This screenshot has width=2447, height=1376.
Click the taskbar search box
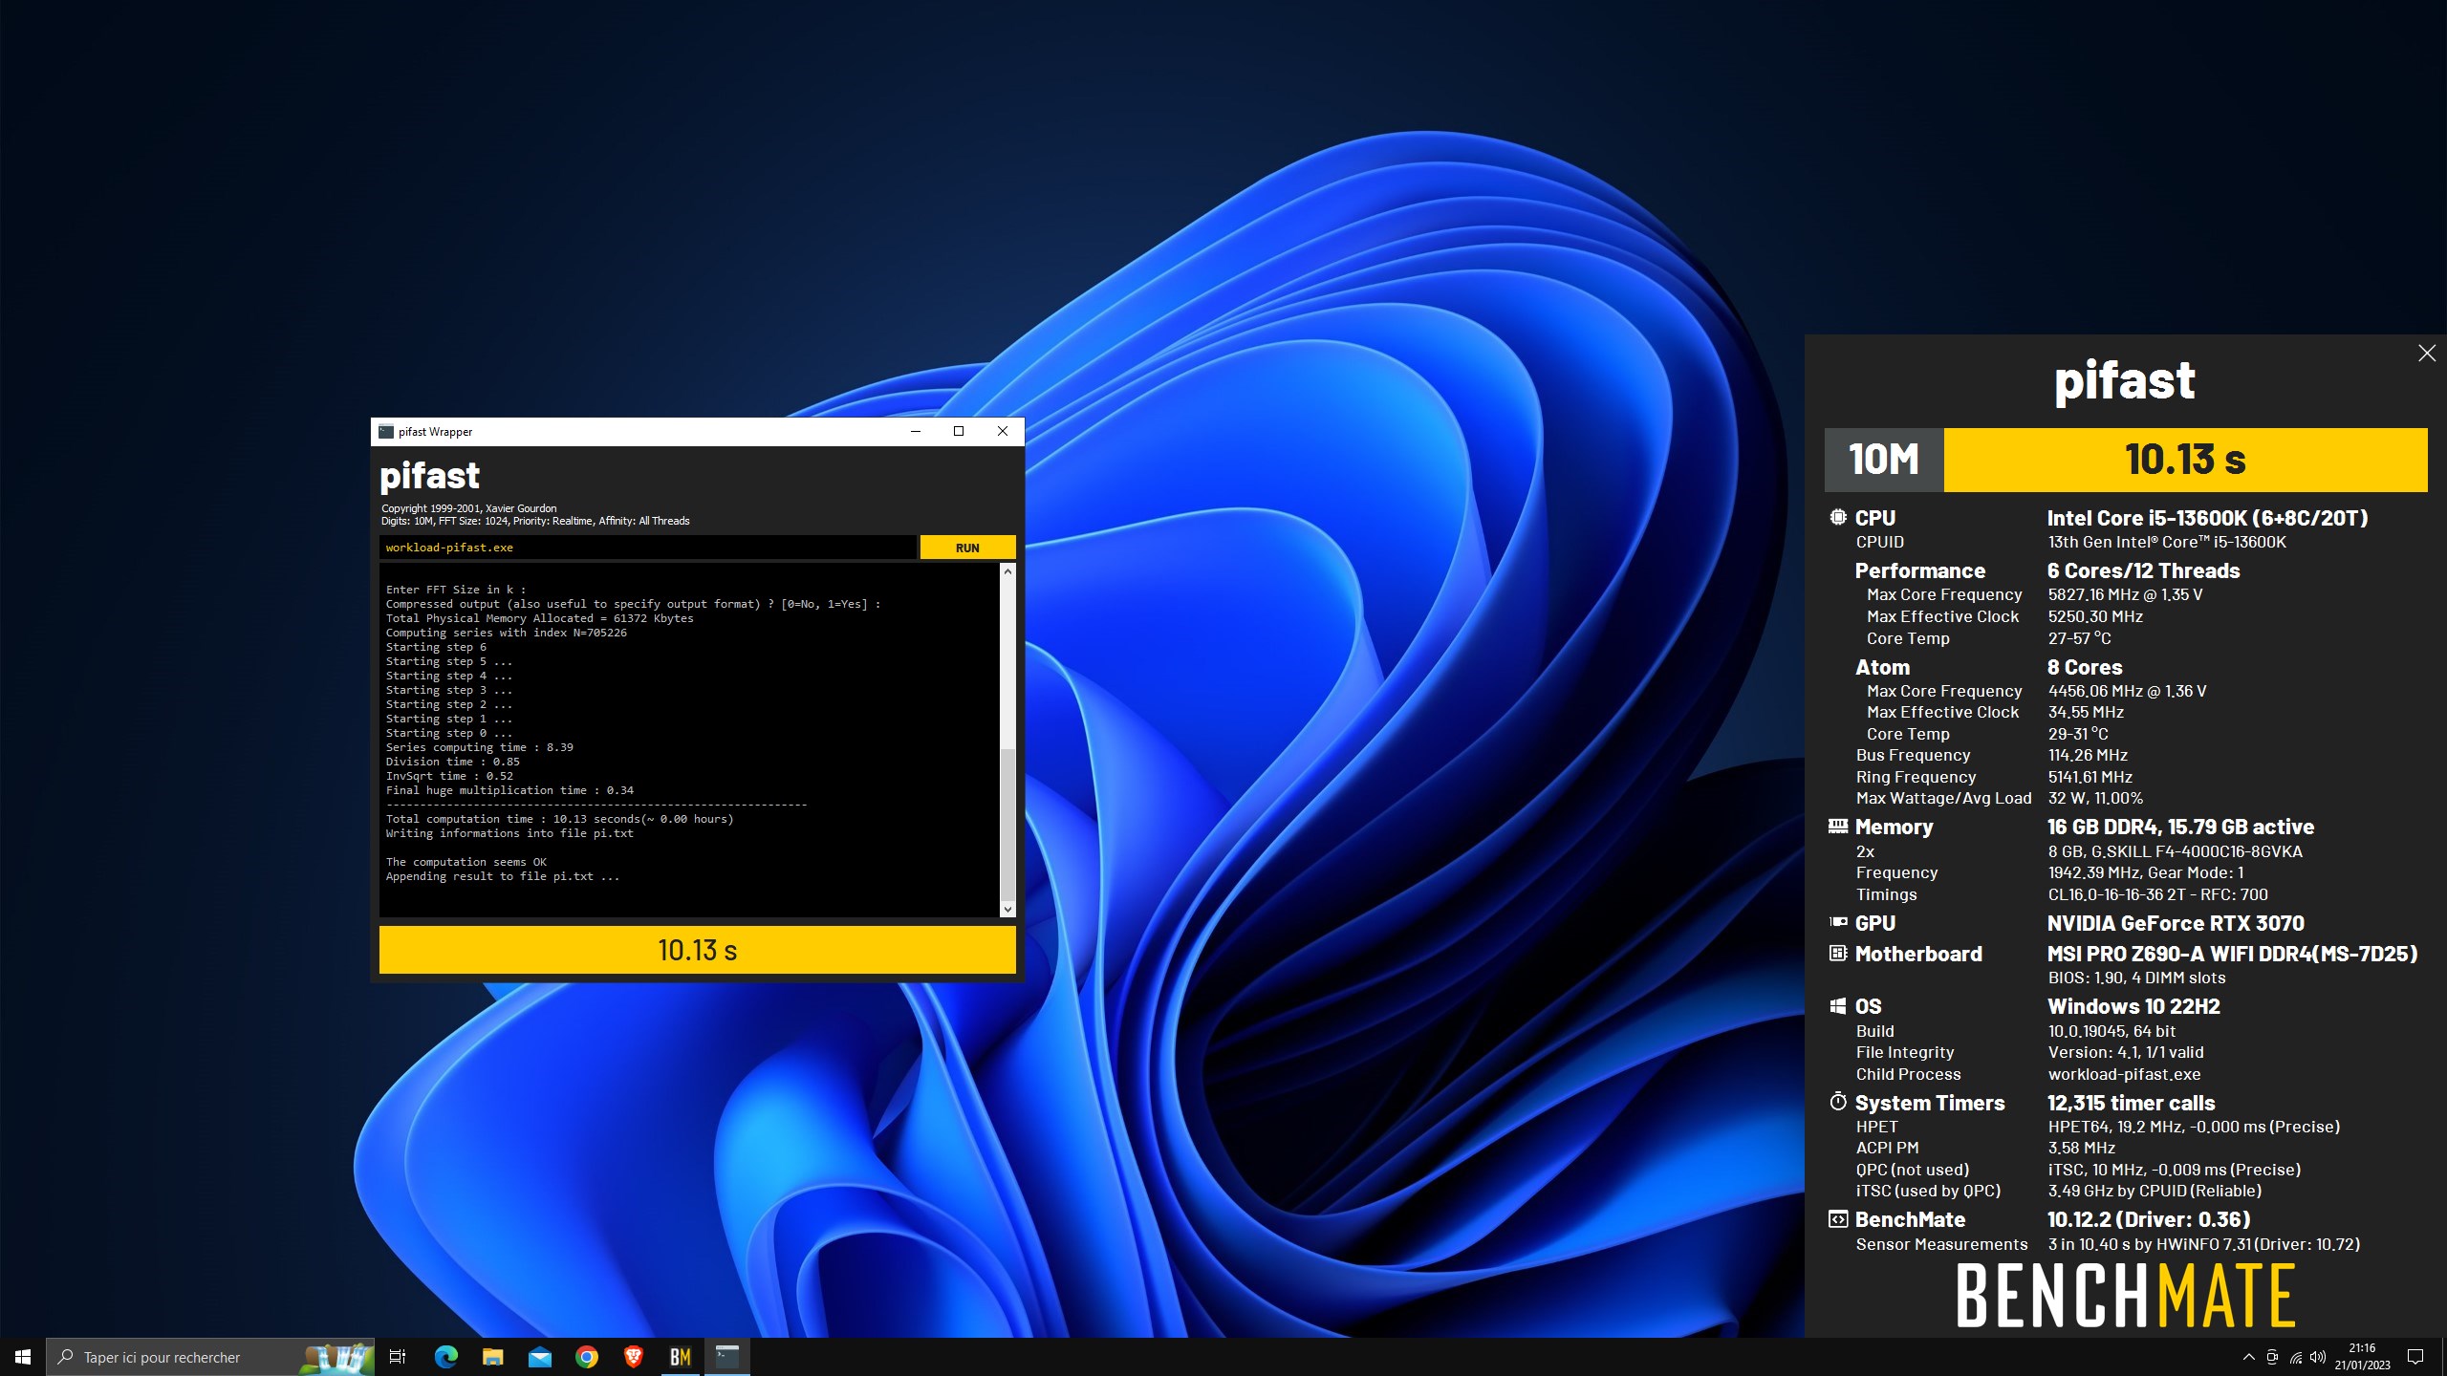[x=210, y=1357]
